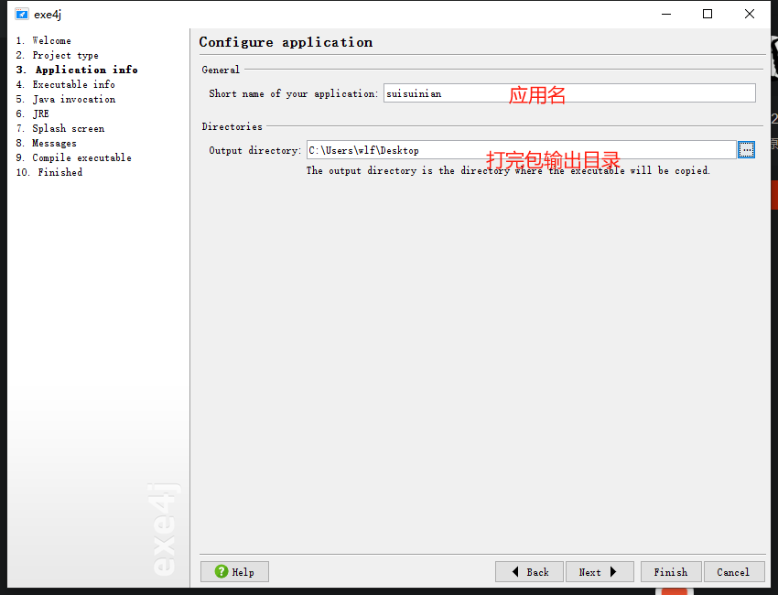Maximize the exe4j window
Viewport: 778px width, 595px height.
pyautogui.click(x=708, y=14)
